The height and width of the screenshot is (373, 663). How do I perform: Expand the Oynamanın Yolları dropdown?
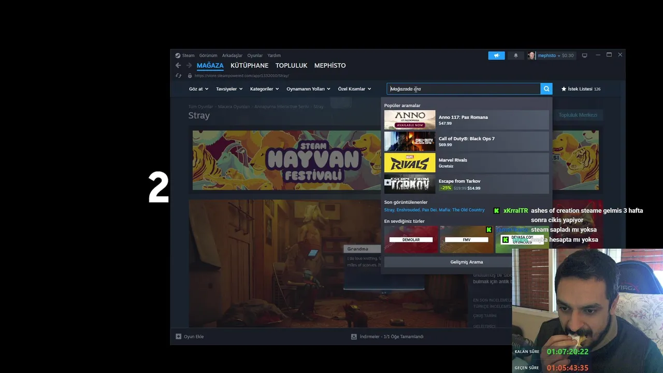(x=308, y=89)
